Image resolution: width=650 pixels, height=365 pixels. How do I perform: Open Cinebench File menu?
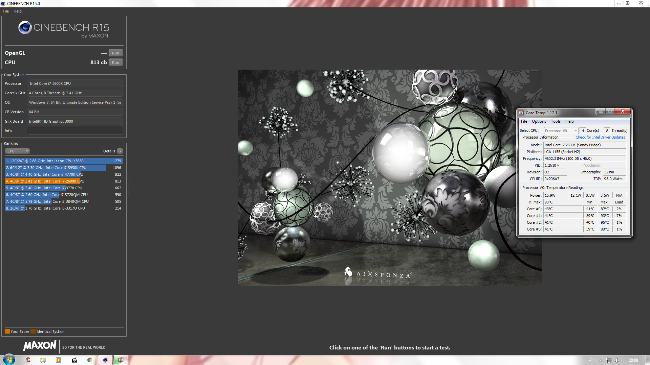point(6,11)
